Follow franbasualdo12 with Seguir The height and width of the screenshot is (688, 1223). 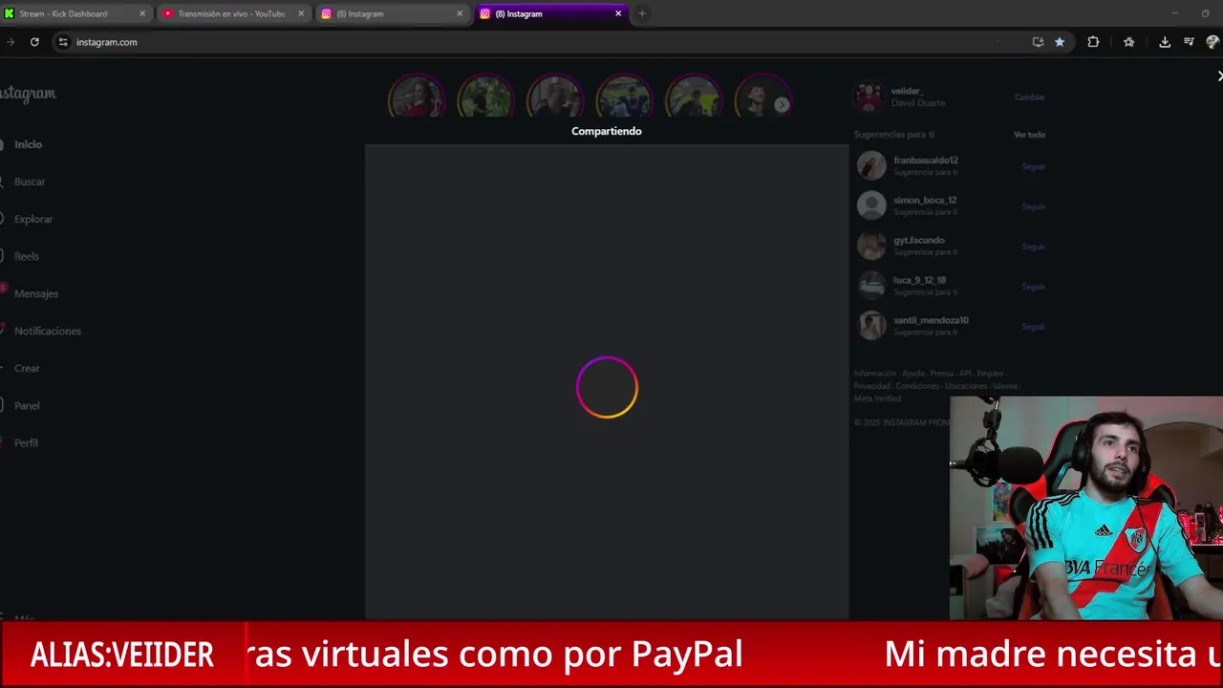point(1033,166)
